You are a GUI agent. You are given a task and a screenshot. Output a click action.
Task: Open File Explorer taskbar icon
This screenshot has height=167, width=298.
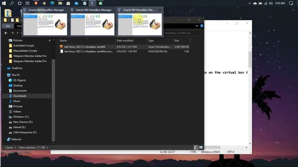(60, 3)
